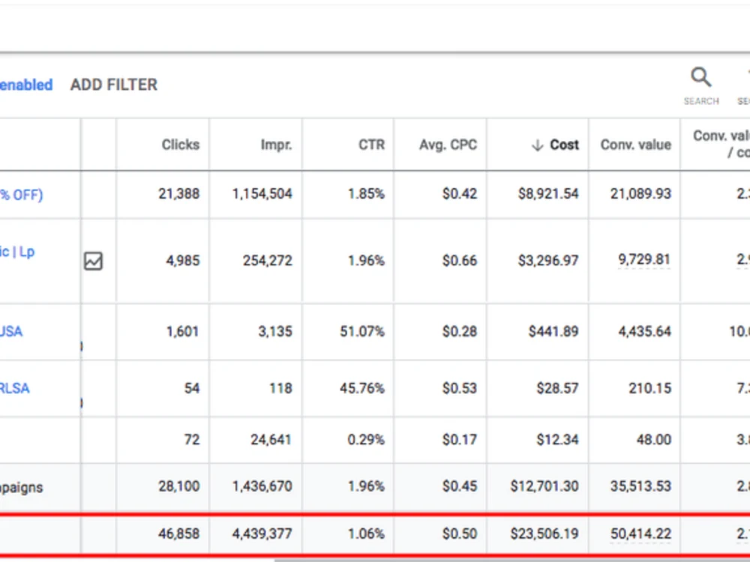Screen dimensions: 750x562
Task: Sort by CTR column header
Action: pos(372,145)
